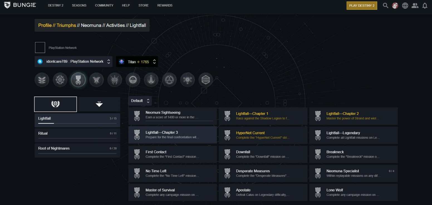Open the DESTINY 2 nav menu

click(56, 5)
